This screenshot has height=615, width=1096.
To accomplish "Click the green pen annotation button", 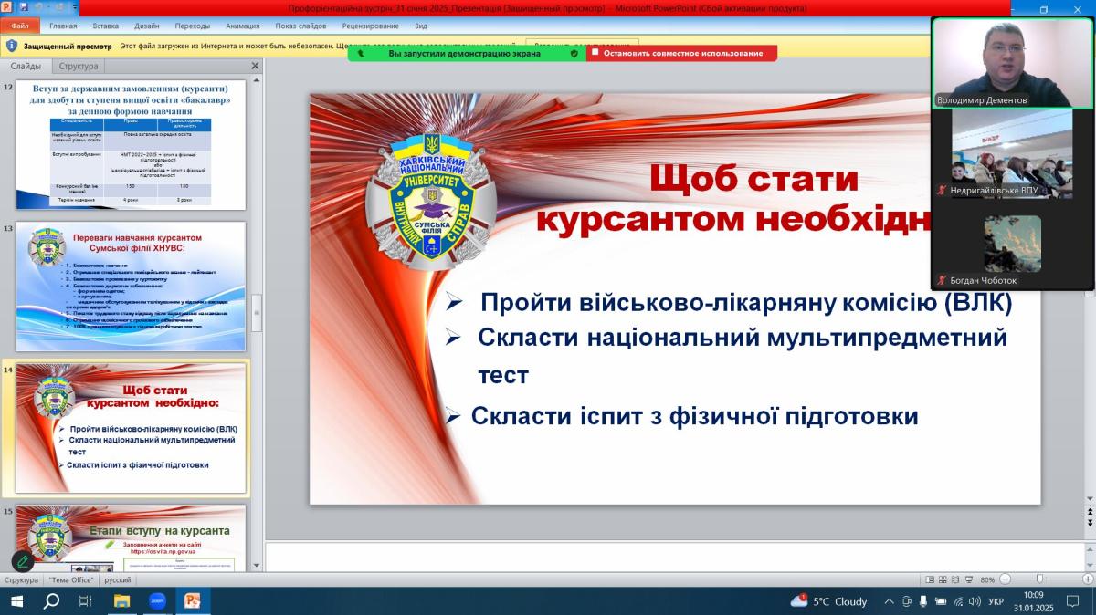I will click(x=22, y=561).
